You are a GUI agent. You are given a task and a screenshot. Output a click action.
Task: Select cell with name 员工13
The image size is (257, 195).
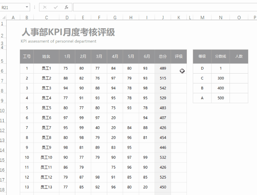click(x=46, y=187)
